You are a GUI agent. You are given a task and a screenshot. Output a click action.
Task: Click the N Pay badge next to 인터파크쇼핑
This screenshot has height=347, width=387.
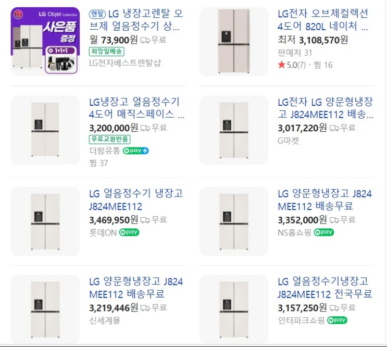(338, 320)
